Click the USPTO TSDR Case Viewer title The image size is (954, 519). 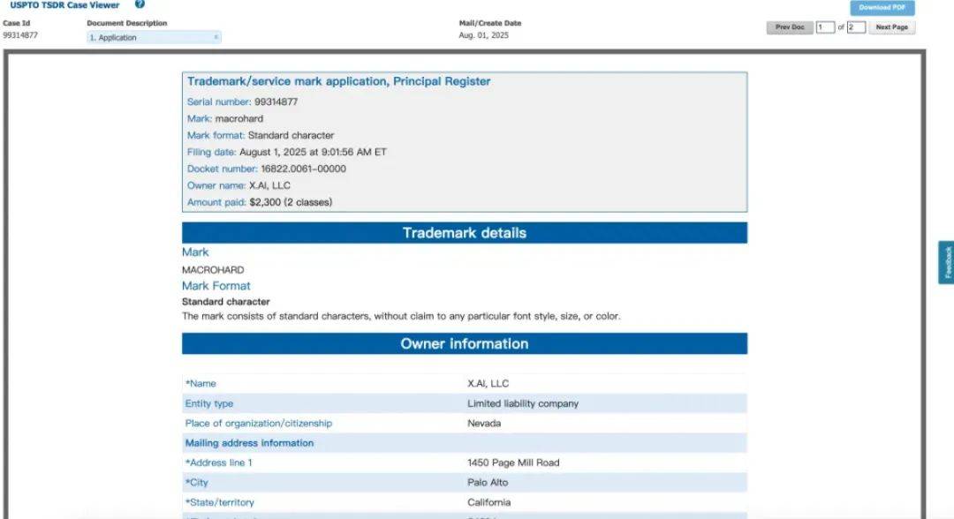[x=64, y=5]
